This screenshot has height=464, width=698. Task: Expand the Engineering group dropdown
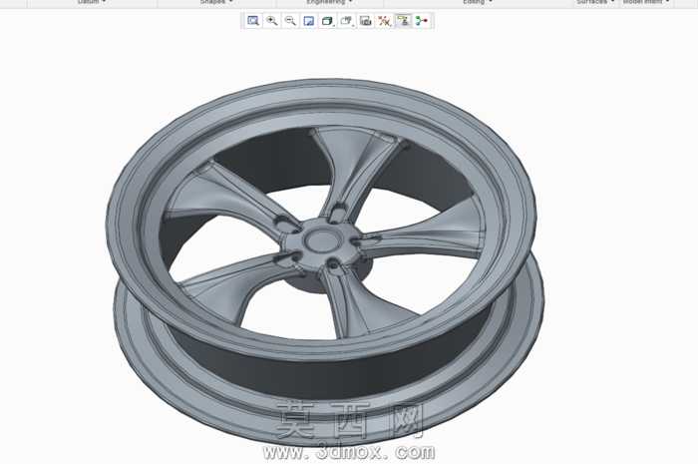pos(329,2)
